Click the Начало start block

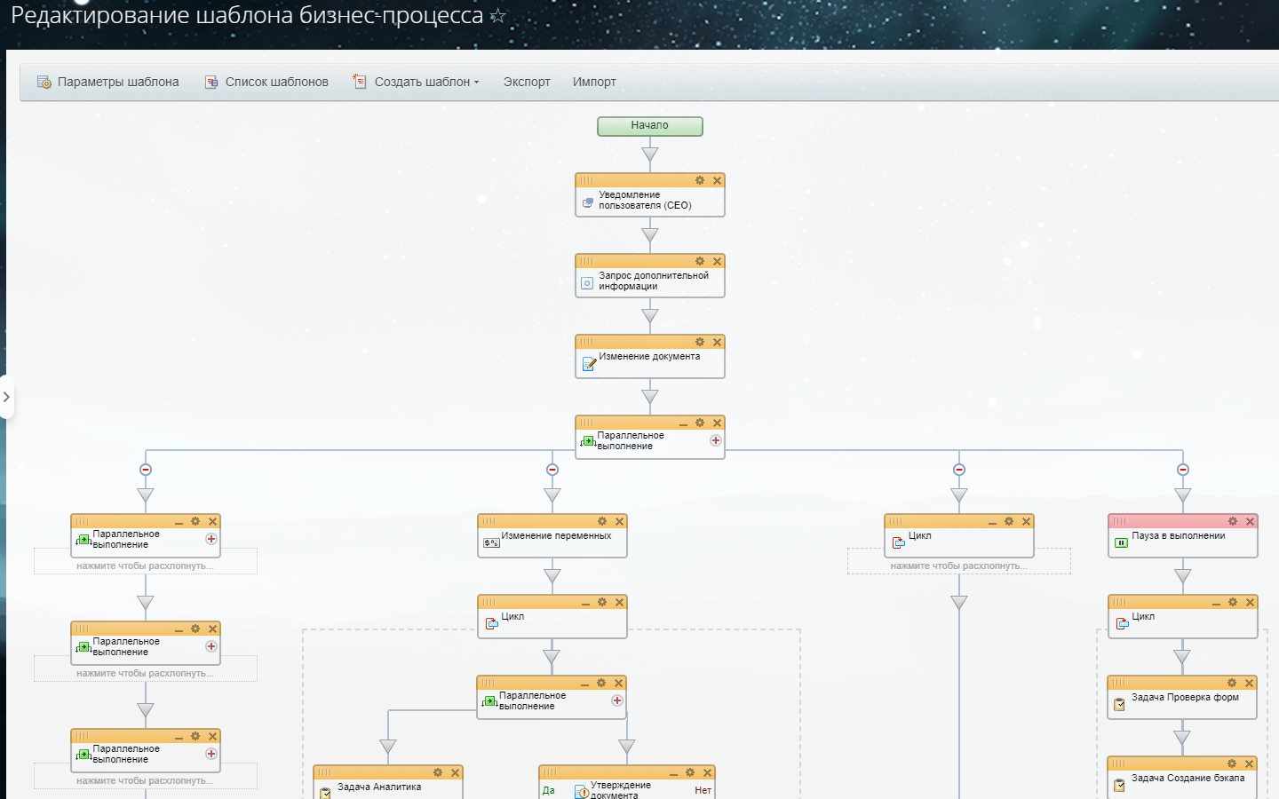649,126
